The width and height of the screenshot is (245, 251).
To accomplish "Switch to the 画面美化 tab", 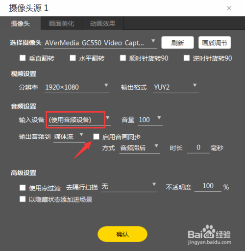I will [61, 24].
